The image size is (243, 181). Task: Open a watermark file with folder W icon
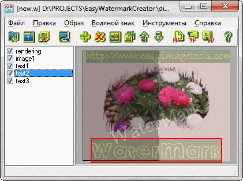[193, 37]
